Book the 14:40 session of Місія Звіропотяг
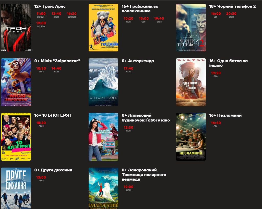 (56, 69)
